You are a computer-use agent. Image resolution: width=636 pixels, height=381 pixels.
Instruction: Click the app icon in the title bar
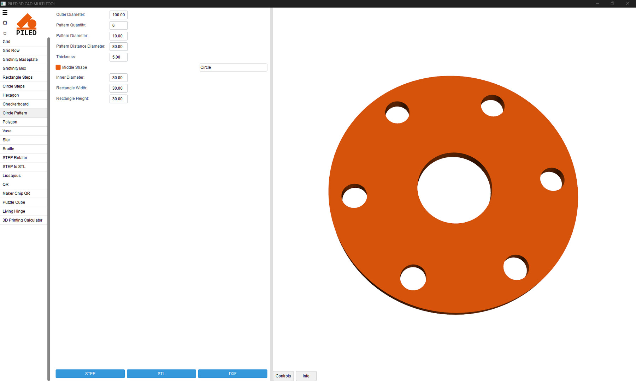point(3,4)
